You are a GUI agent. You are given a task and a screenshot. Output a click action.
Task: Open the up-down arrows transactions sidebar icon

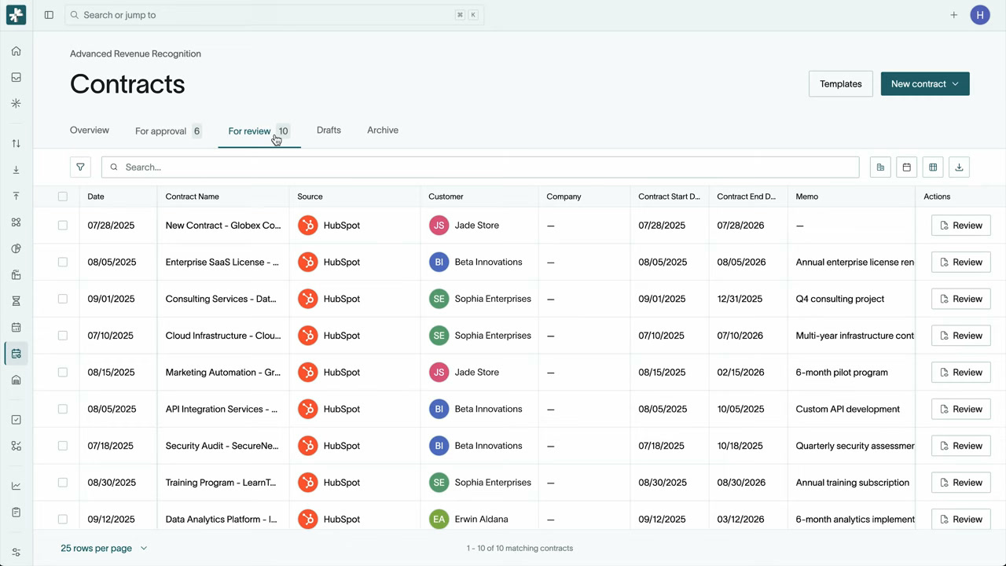16,143
